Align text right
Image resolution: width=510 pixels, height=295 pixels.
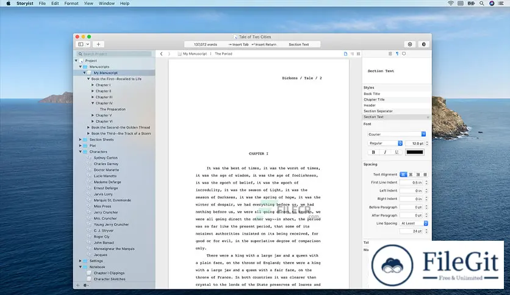click(x=418, y=174)
